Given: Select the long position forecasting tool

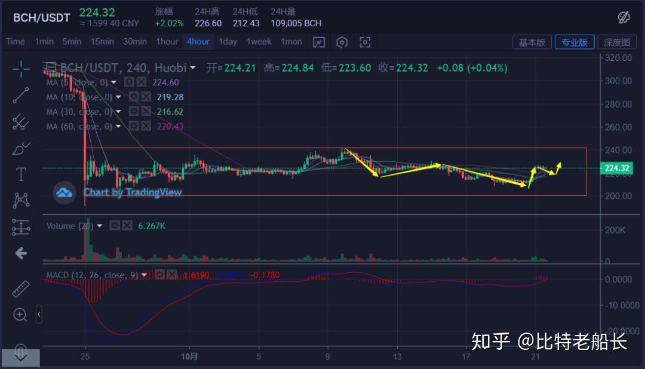Looking at the screenshot, I should tap(20, 227).
